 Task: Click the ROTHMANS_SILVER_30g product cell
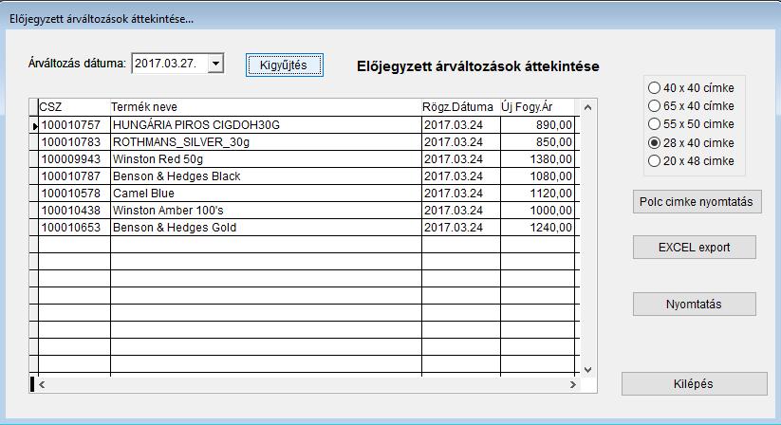point(266,142)
